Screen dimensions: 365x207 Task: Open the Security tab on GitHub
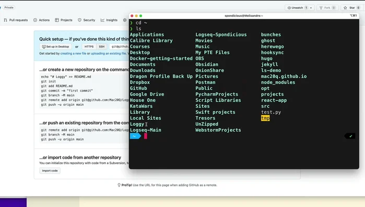[x=86, y=20]
